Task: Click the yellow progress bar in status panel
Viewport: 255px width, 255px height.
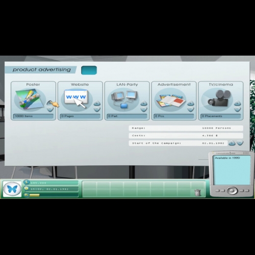Action: point(35,195)
